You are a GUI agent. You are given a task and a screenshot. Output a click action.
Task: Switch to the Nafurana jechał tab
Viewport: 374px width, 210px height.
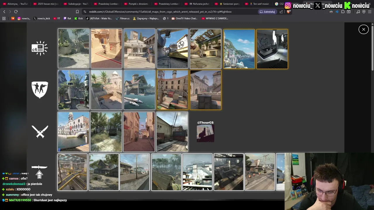197,4
